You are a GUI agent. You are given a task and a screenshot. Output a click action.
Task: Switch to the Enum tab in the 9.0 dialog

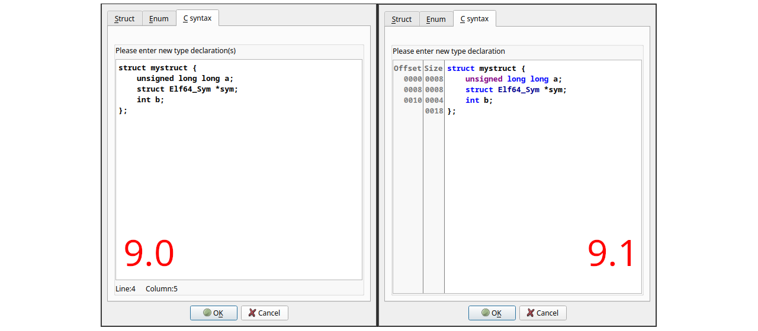159,19
